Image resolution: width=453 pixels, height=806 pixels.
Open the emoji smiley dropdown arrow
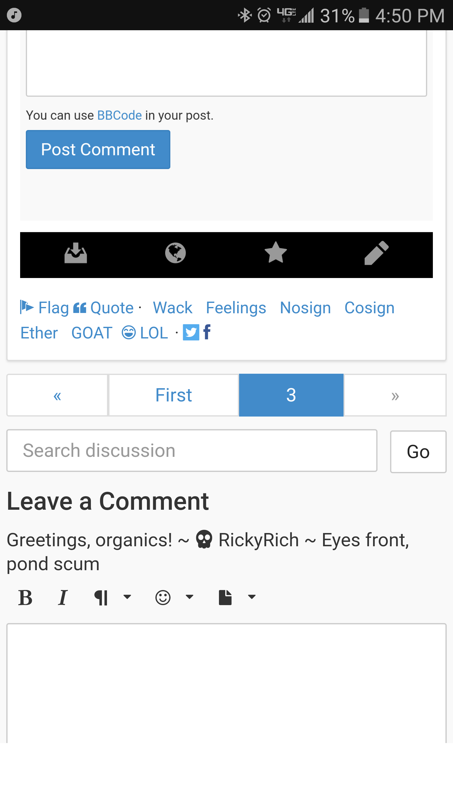click(x=189, y=597)
